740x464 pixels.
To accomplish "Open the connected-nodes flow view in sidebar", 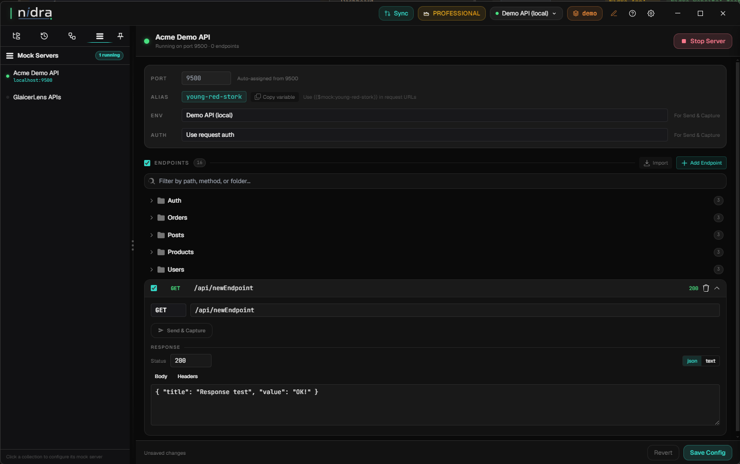I will 72,36.
